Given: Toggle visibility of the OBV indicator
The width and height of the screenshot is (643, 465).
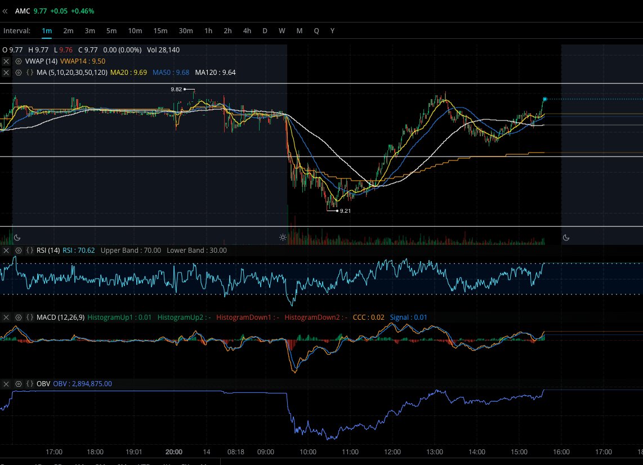Looking at the screenshot, I should pos(19,384).
